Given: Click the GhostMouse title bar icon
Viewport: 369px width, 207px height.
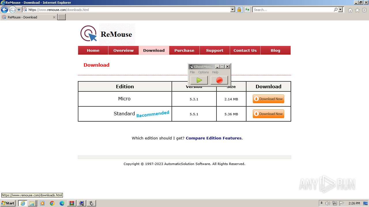Looking at the screenshot, I should pos(191,67).
